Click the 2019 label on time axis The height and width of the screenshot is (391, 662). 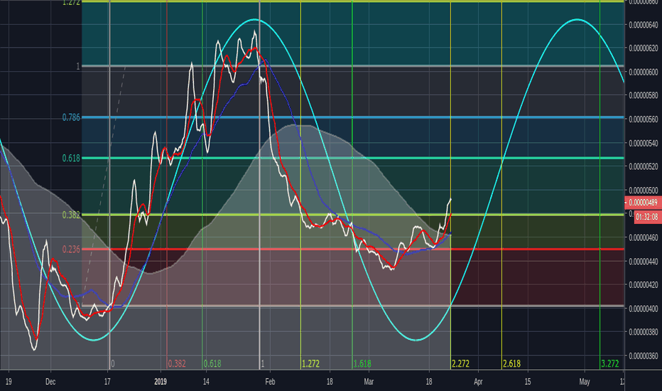(x=161, y=382)
